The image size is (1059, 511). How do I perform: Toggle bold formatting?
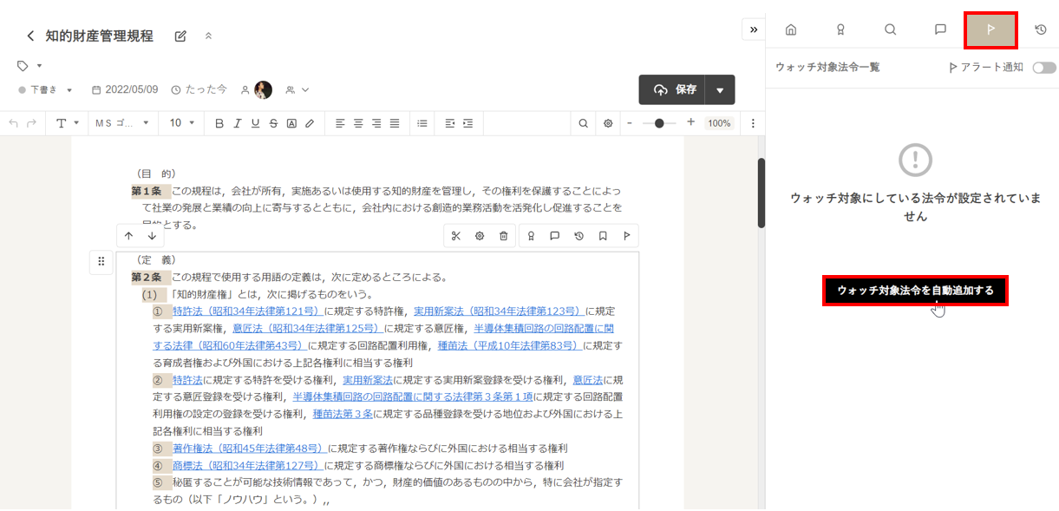[x=219, y=123]
